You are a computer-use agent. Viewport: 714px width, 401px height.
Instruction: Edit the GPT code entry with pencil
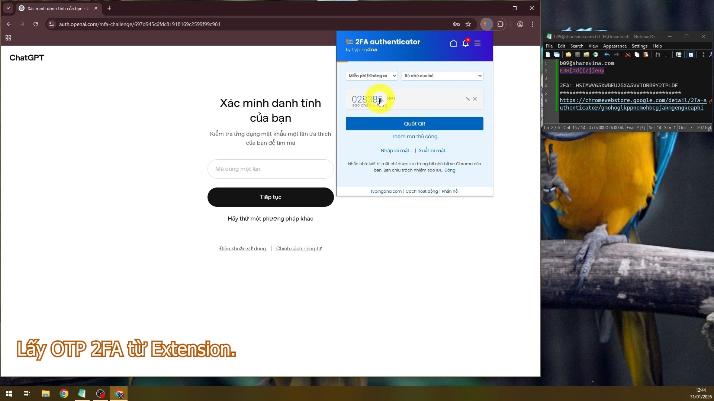[x=467, y=99]
